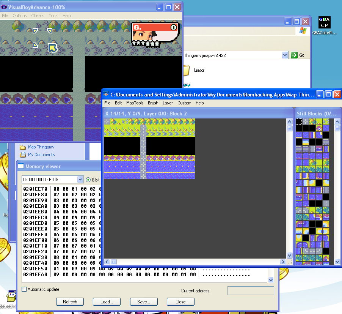342x314 pixels.
Task: Click memory address 0201EEE0
Action: tap(35, 229)
